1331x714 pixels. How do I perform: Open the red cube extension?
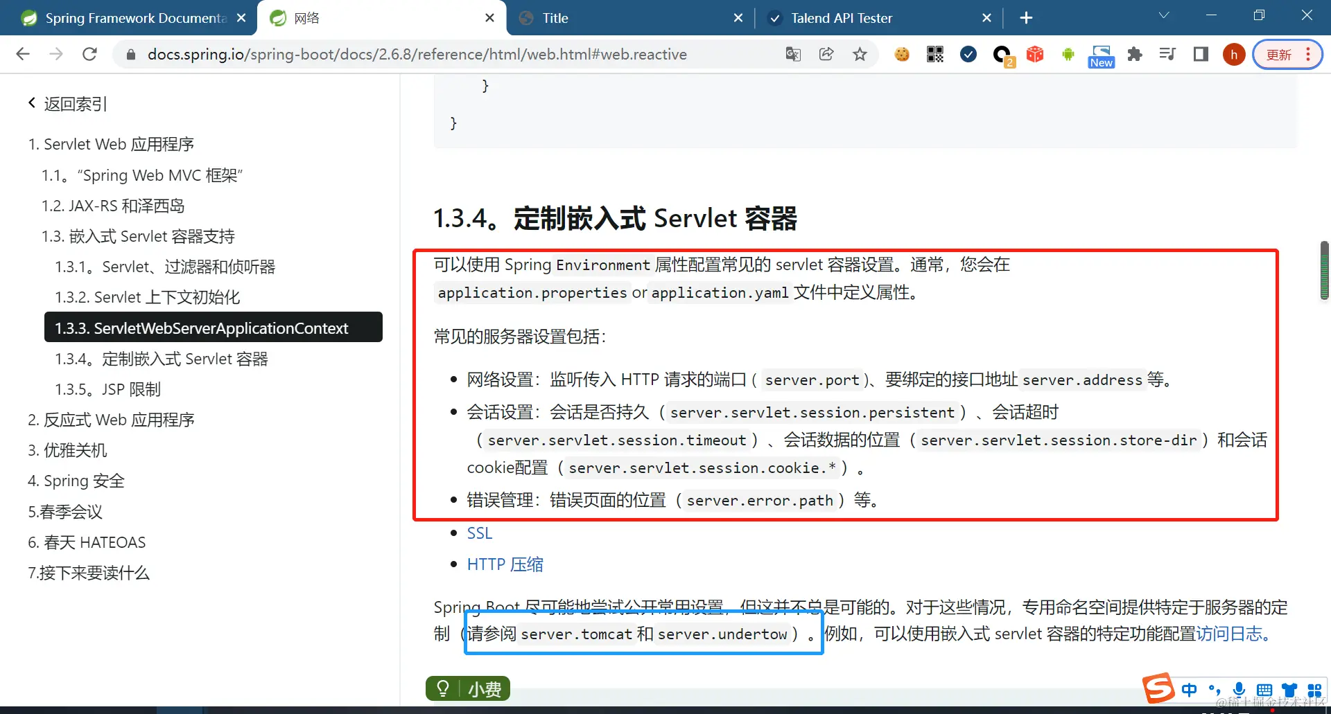pos(1035,54)
